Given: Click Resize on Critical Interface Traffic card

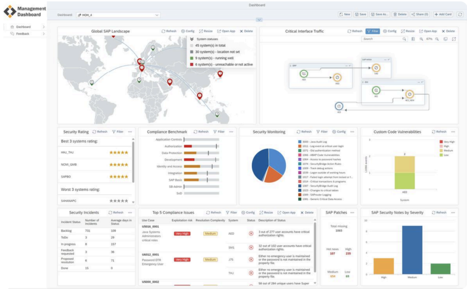Looking at the screenshot, I should coord(408,31).
